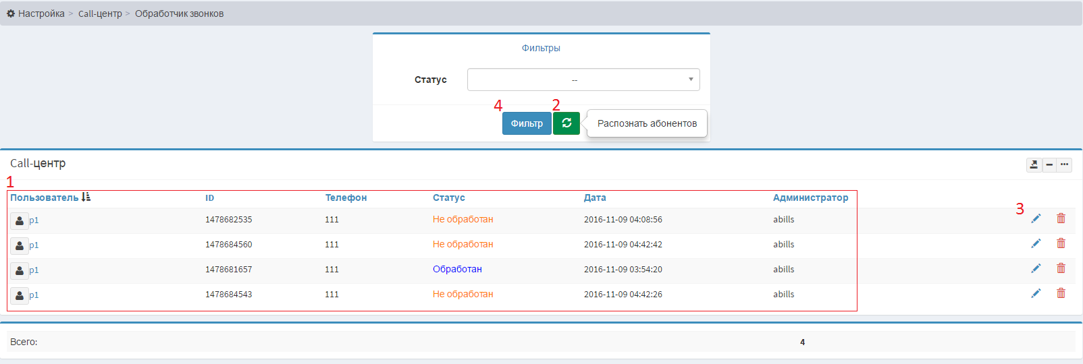1083x364 pixels.
Task: Open the Статус filter dropdown
Action: [x=583, y=80]
